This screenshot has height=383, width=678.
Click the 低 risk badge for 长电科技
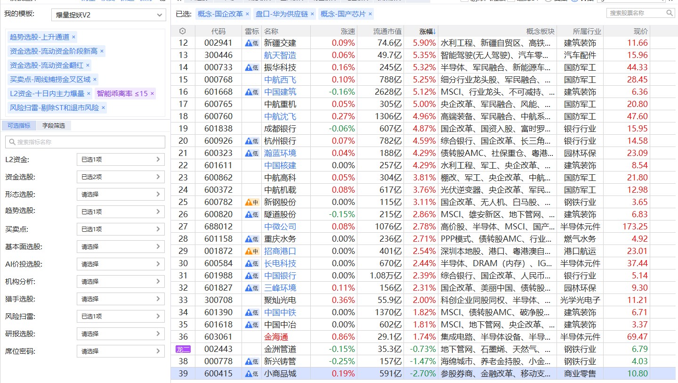pyautogui.click(x=252, y=263)
